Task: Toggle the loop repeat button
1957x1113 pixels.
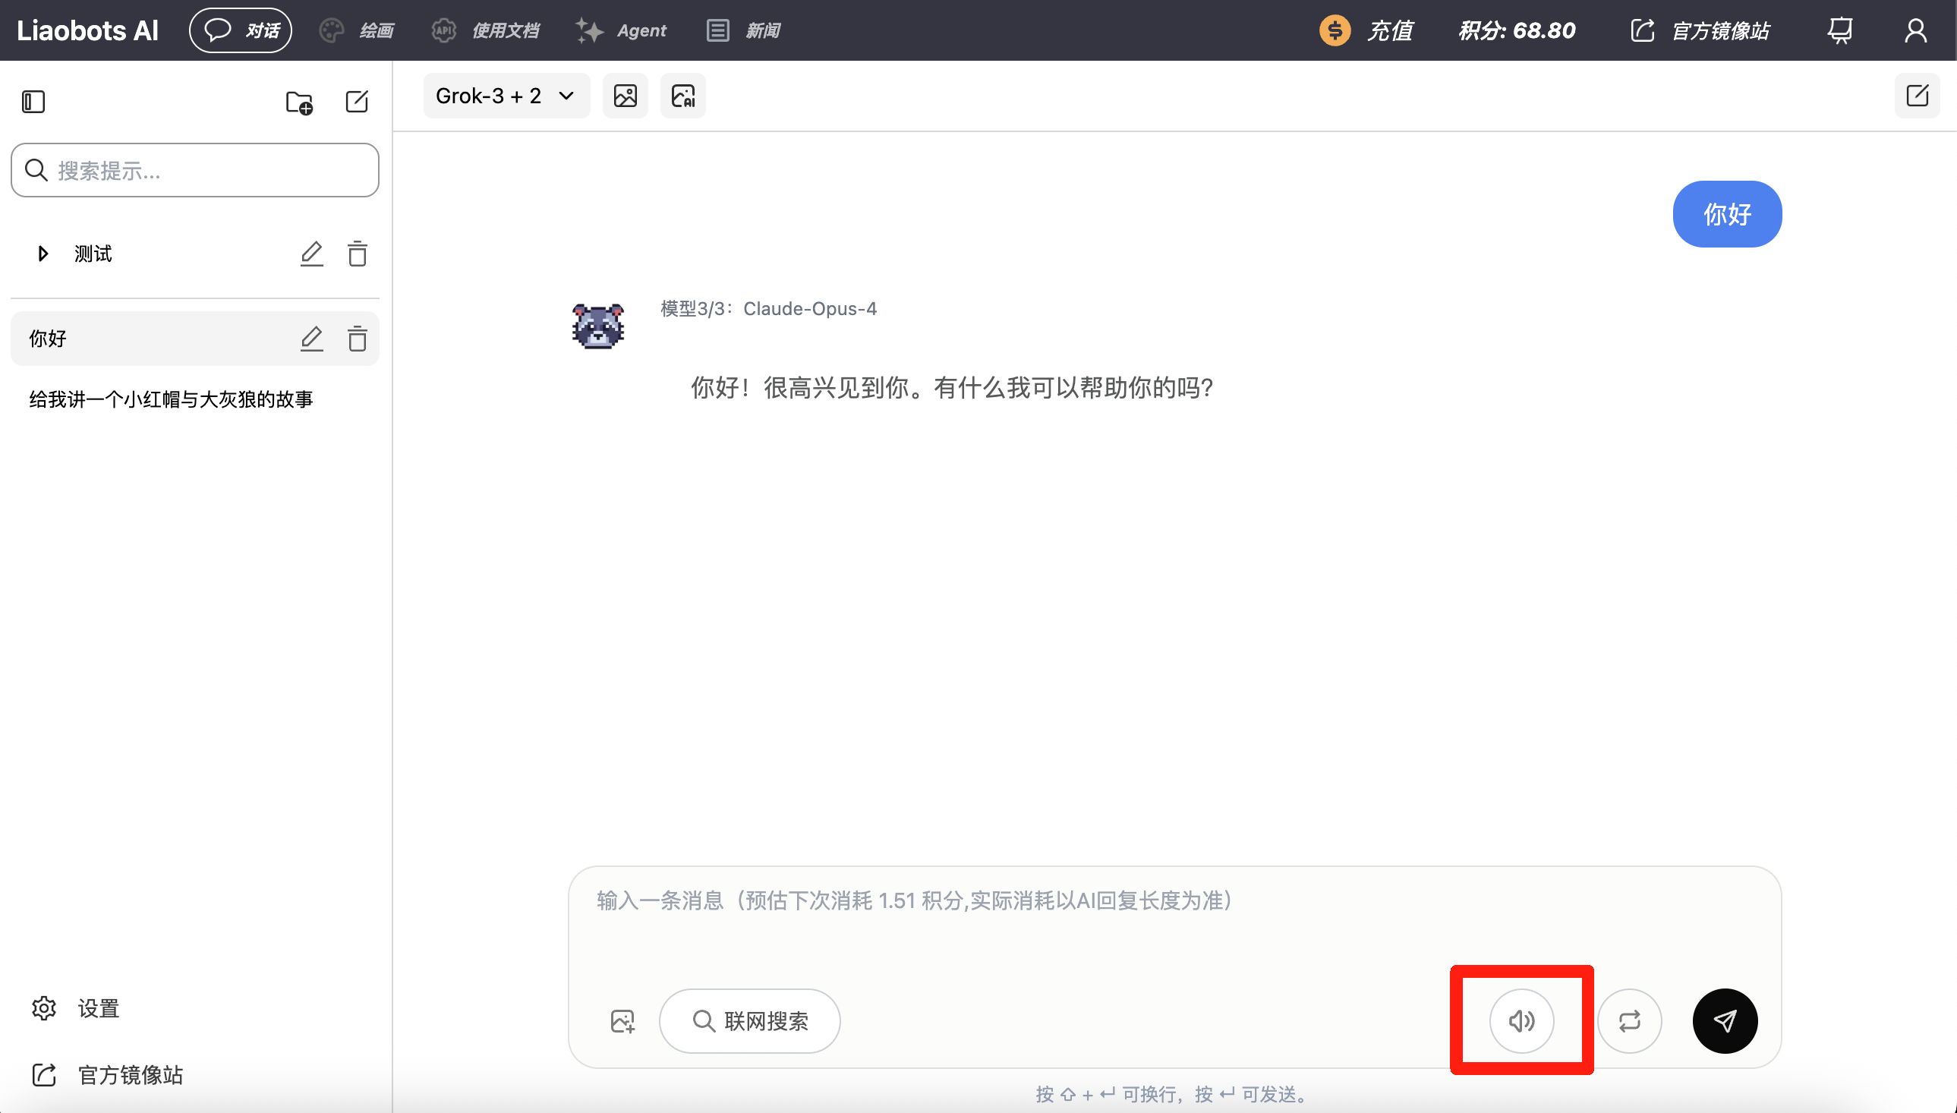Action: pos(1629,1021)
